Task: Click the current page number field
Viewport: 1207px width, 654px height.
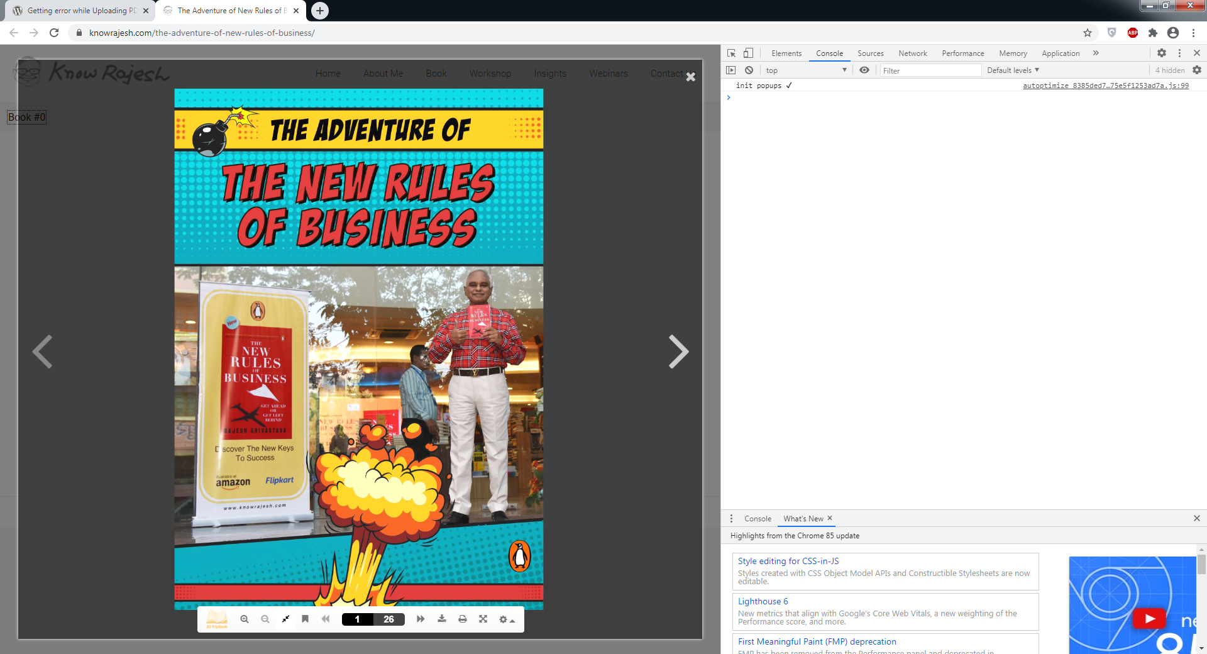Action: [x=358, y=619]
